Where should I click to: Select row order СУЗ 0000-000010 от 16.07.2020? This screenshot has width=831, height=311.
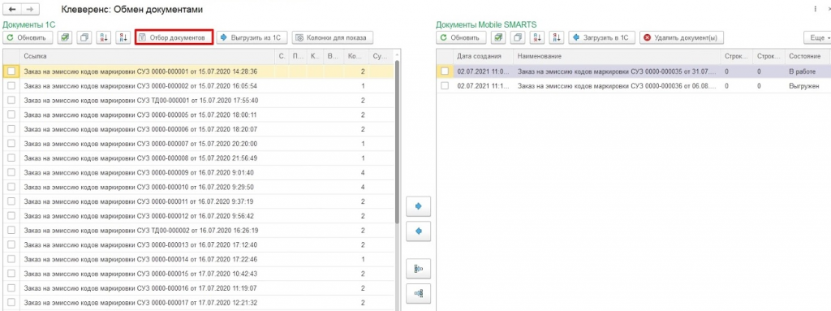coord(199,187)
